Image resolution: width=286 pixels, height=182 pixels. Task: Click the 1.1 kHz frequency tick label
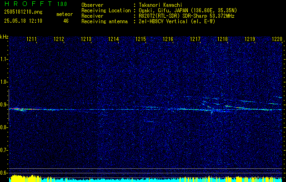click(3, 59)
